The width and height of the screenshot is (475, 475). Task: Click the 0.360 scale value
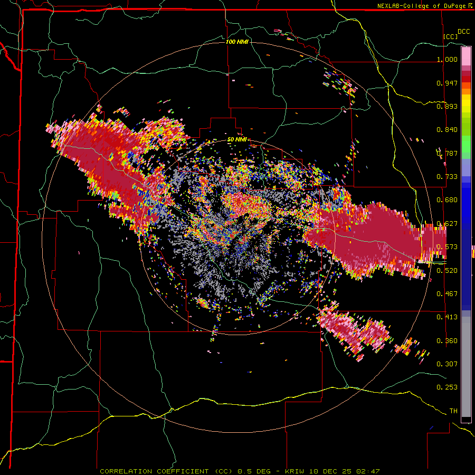(x=447, y=340)
